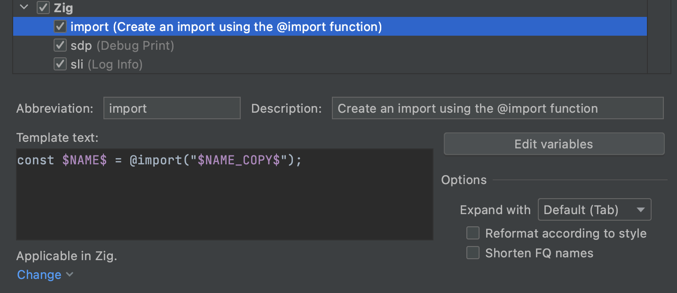Uncheck the Zig group checkbox
This screenshot has height=293, width=677.
pos(43,8)
